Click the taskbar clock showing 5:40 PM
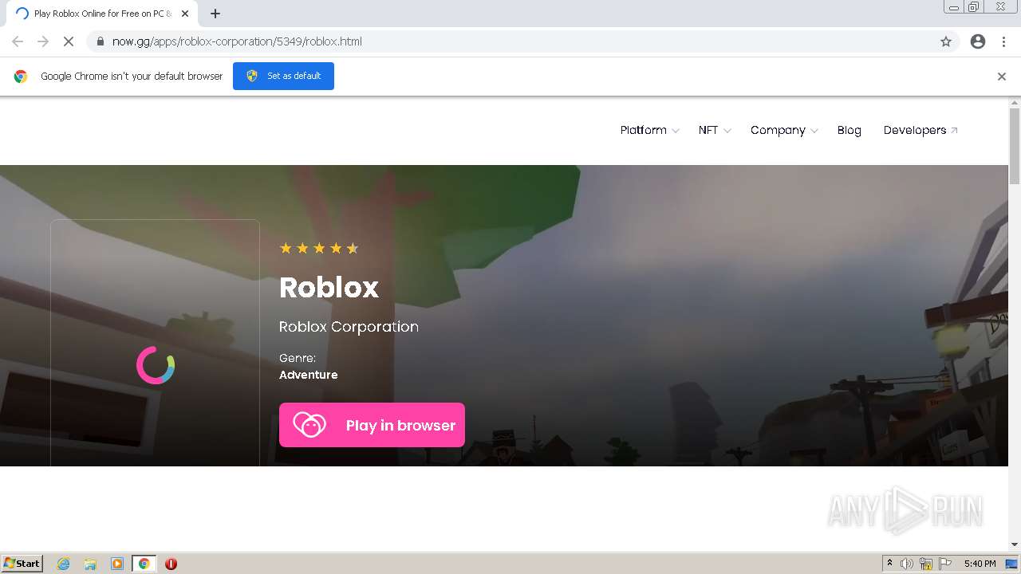 980,564
